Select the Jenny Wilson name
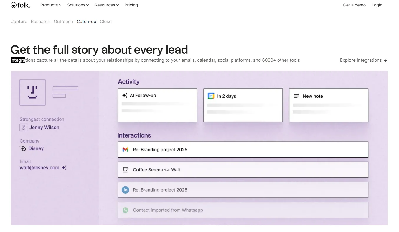The height and width of the screenshot is (232, 399). tap(44, 128)
